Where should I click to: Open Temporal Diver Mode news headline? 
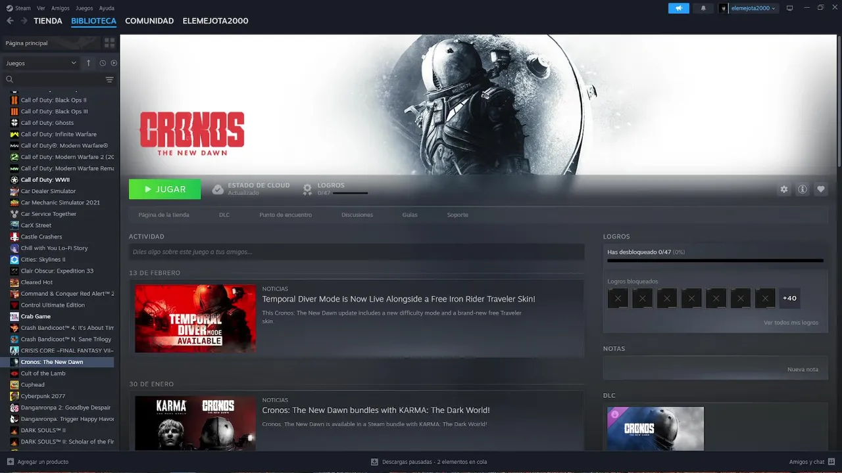(399, 299)
